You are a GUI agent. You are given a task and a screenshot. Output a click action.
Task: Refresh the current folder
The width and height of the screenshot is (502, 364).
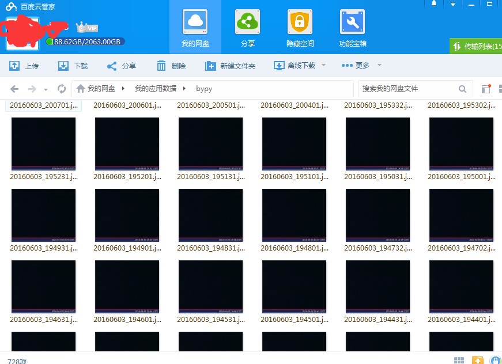[x=62, y=89]
